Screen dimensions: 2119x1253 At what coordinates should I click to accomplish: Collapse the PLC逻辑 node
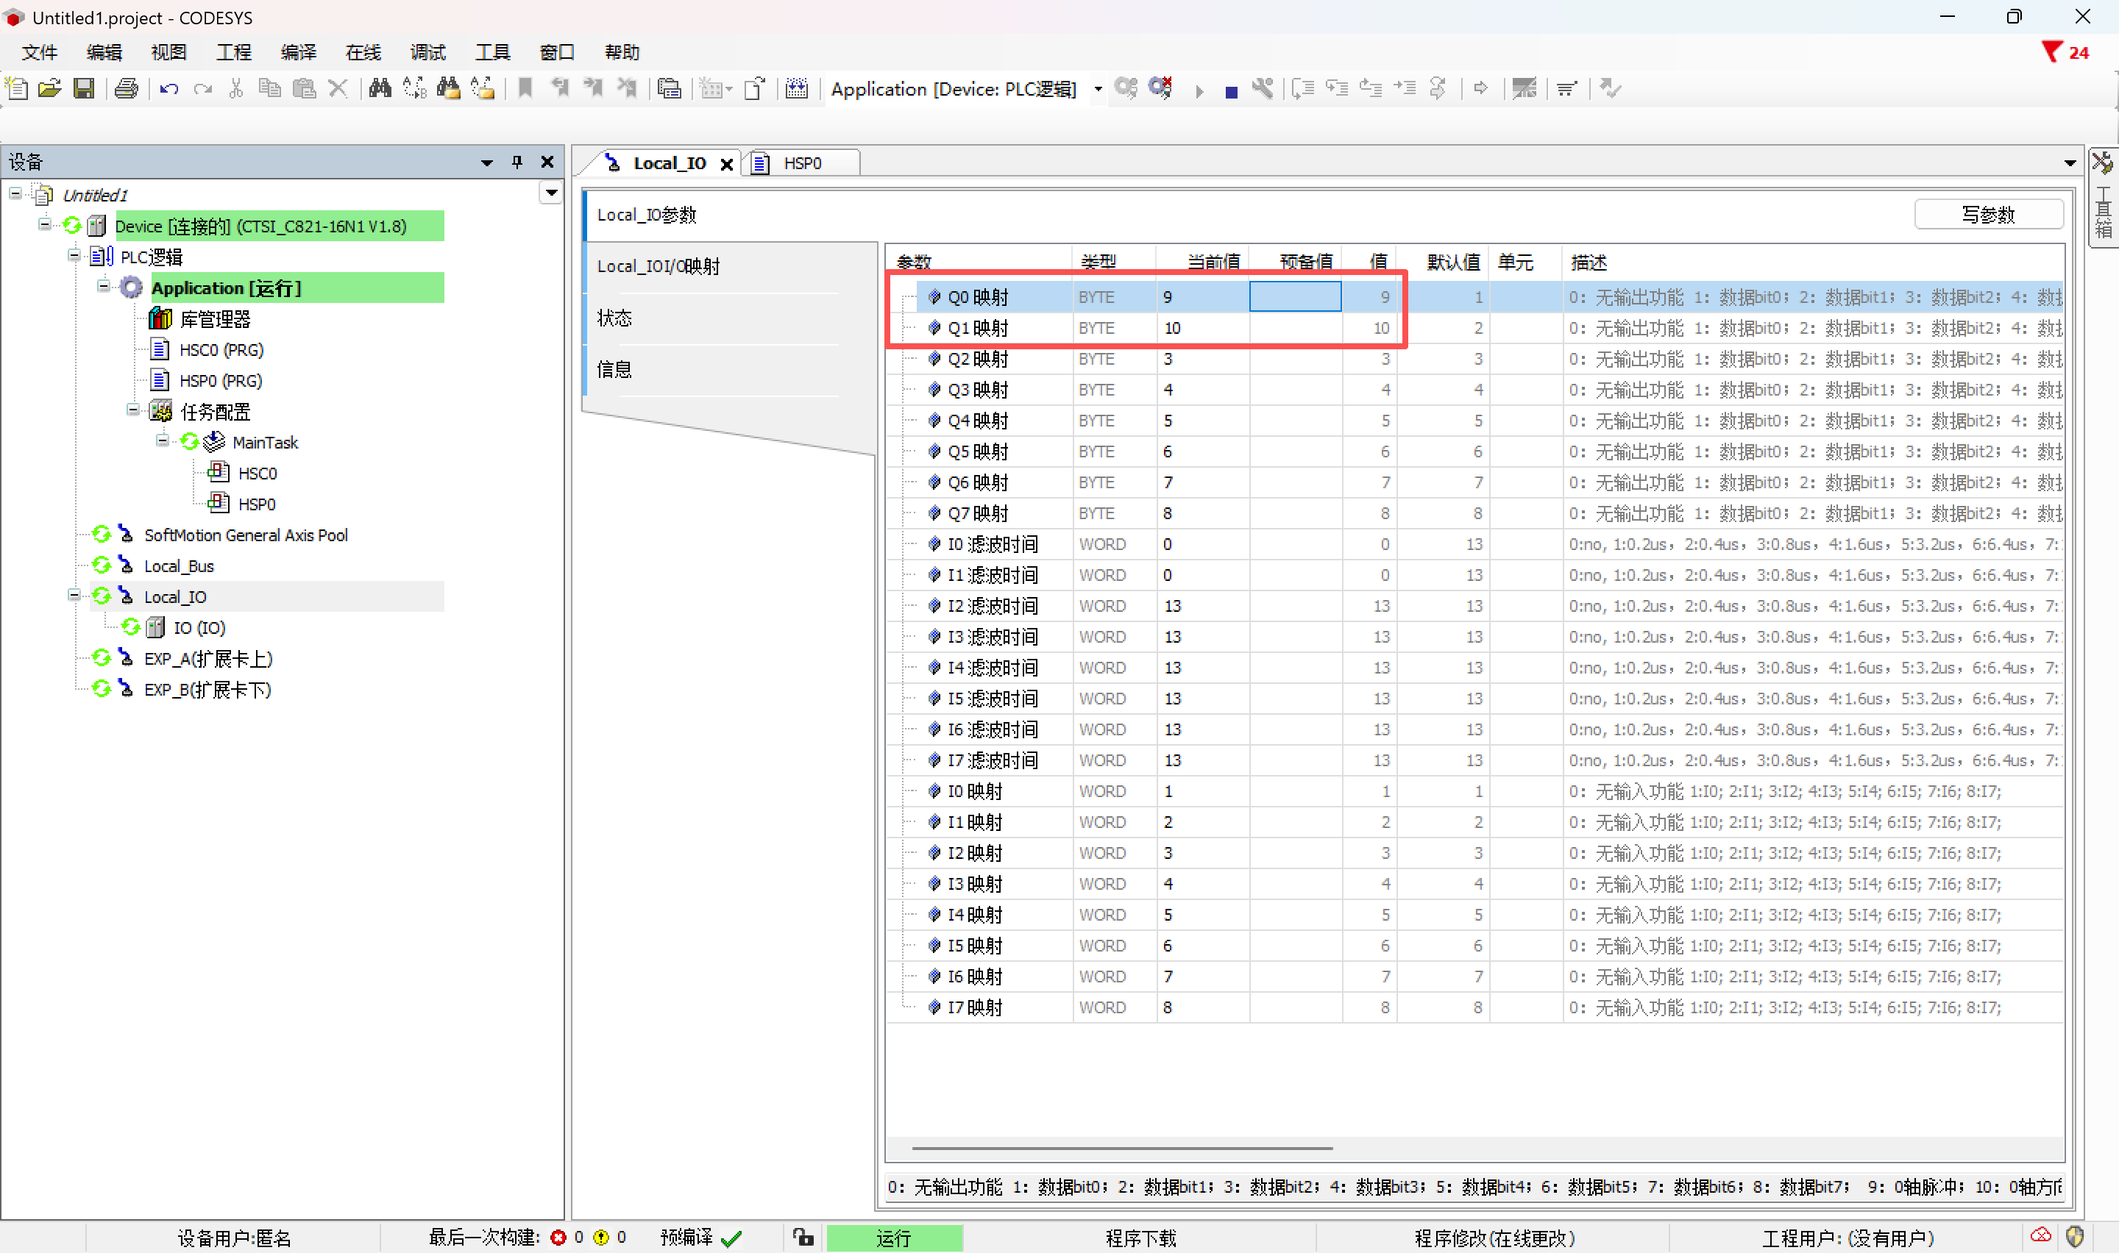point(74,255)
